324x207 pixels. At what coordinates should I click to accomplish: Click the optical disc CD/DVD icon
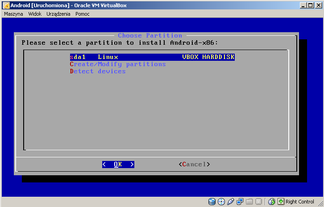pos(221,201)
